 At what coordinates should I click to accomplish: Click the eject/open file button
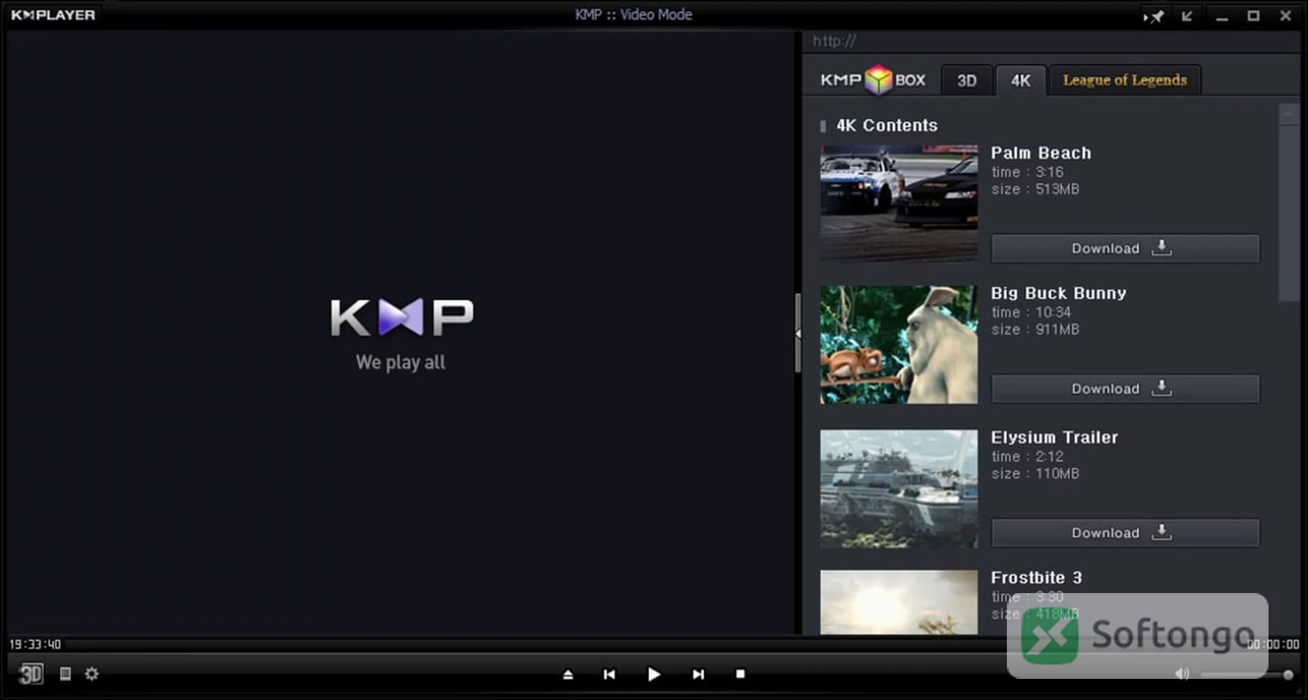point(568,674)
